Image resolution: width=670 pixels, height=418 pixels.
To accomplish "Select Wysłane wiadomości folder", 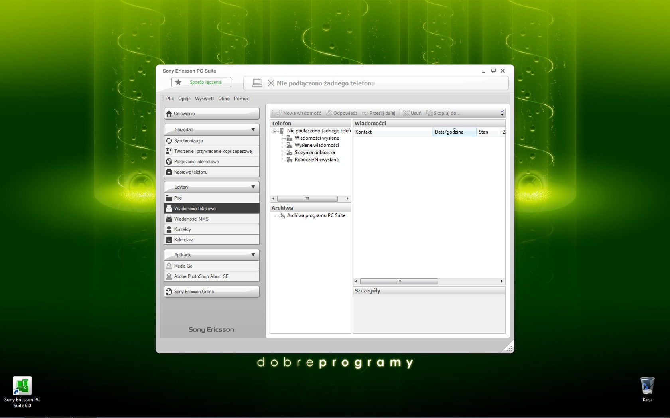I will point(317,145).
